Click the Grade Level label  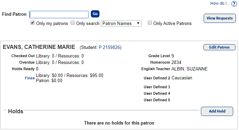[159, 56]
